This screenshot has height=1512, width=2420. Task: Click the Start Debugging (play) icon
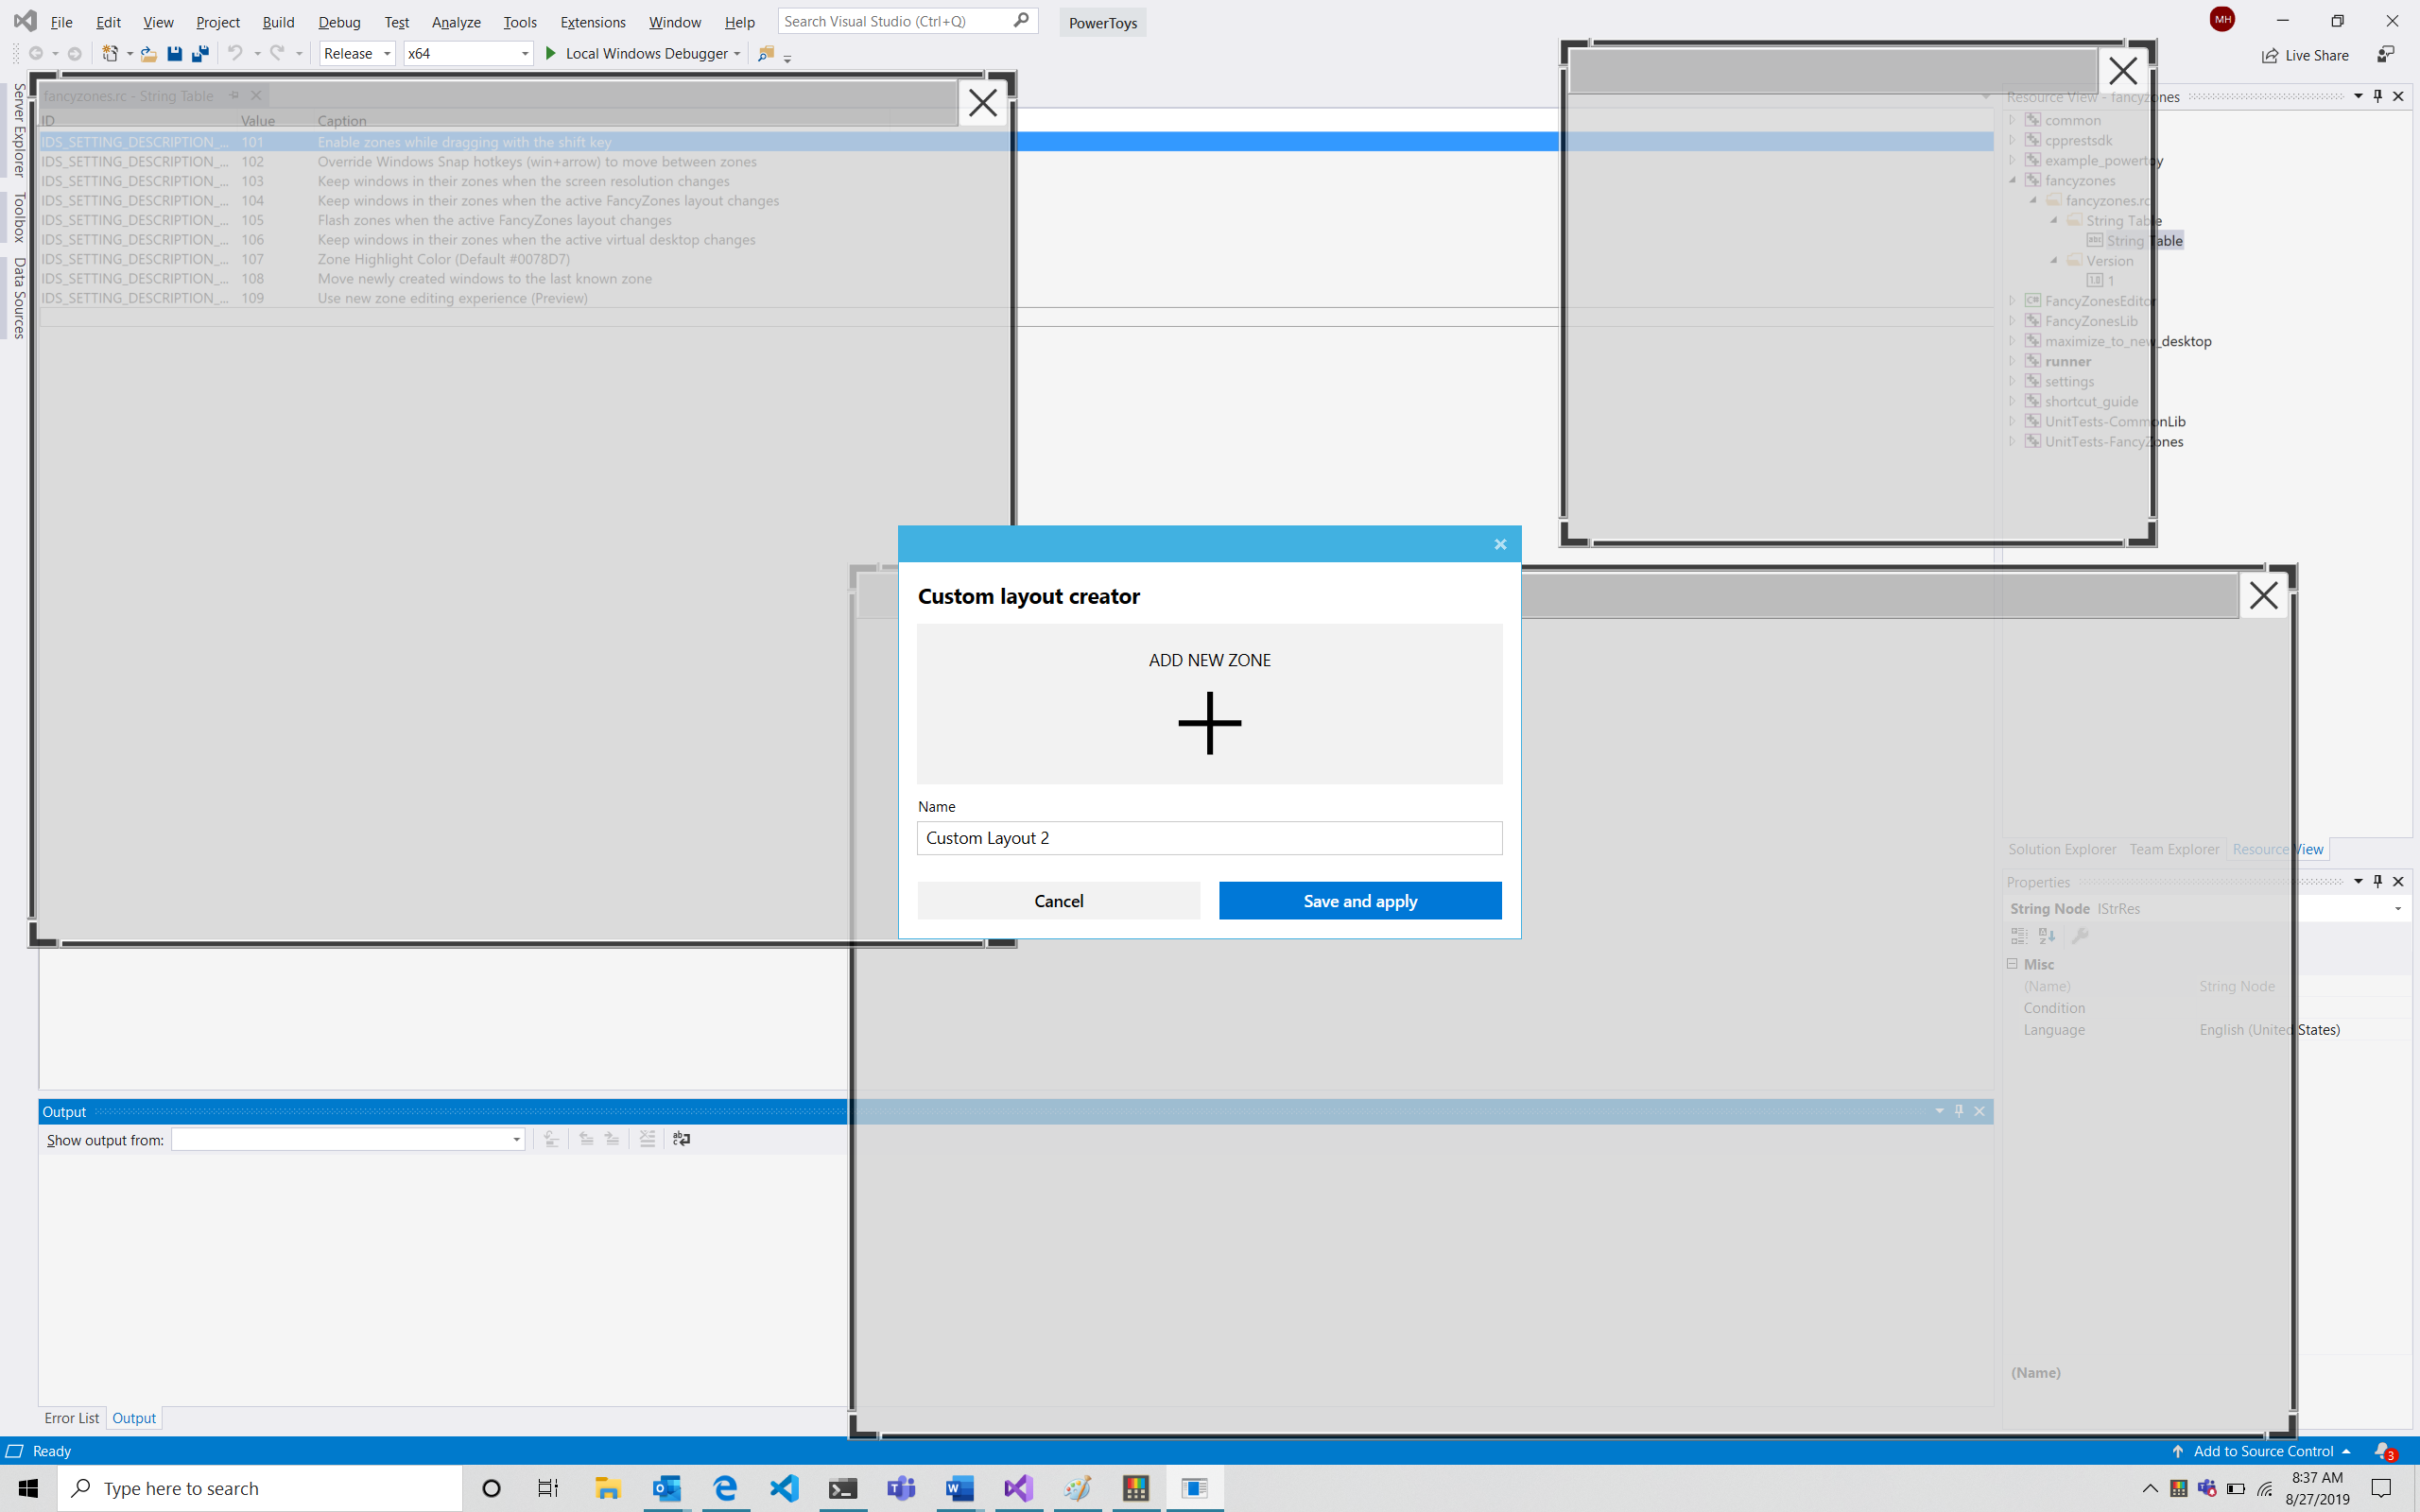tap(552, 52)
